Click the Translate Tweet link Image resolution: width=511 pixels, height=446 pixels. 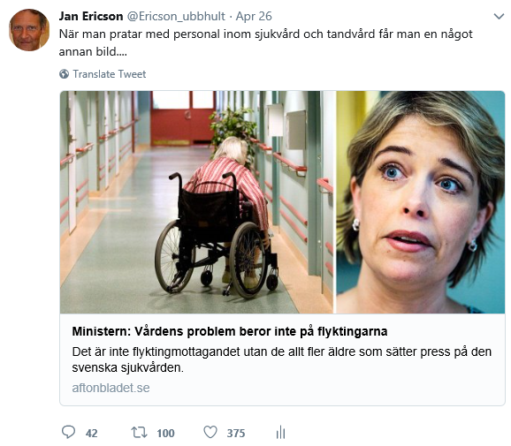pyautogui.click(x=109, y=74)
